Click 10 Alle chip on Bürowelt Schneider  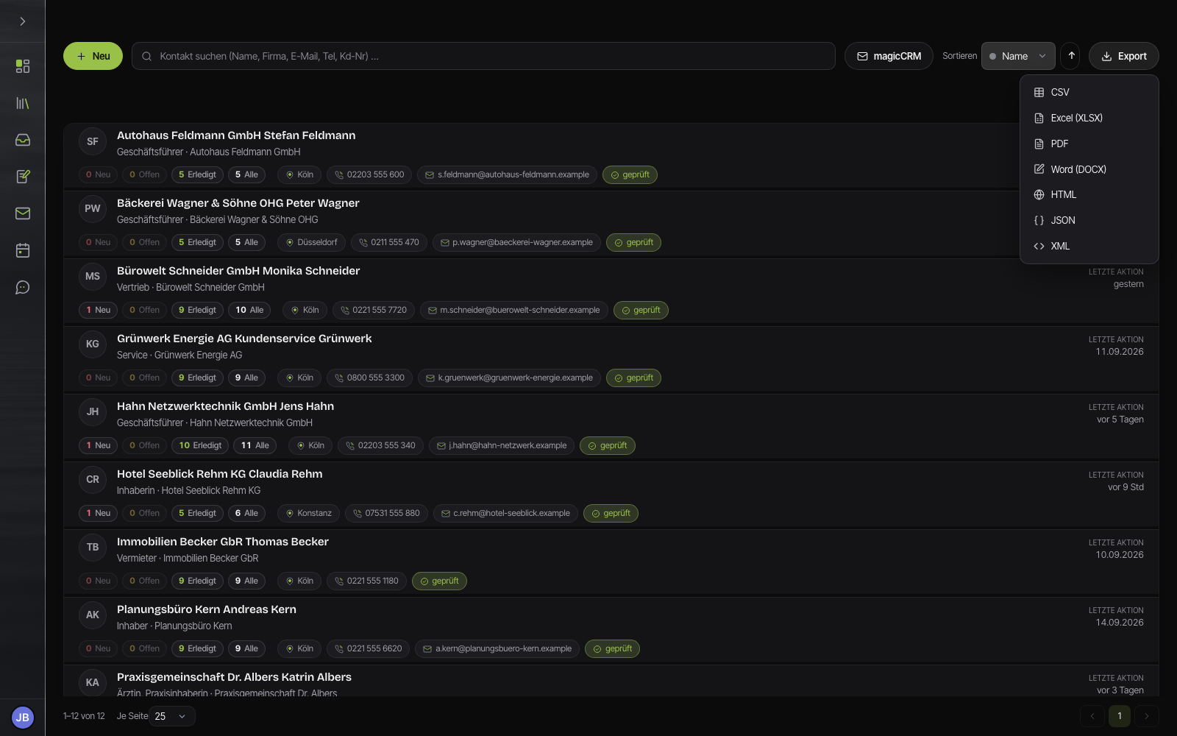tap(249, 310)
